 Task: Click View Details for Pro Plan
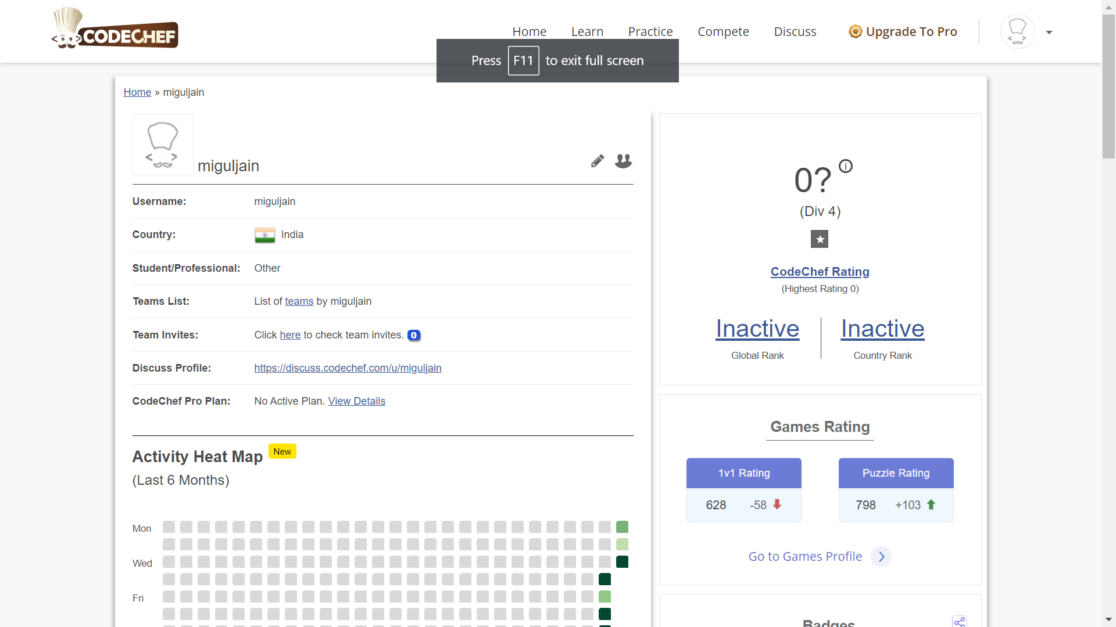tap(356, 401)
